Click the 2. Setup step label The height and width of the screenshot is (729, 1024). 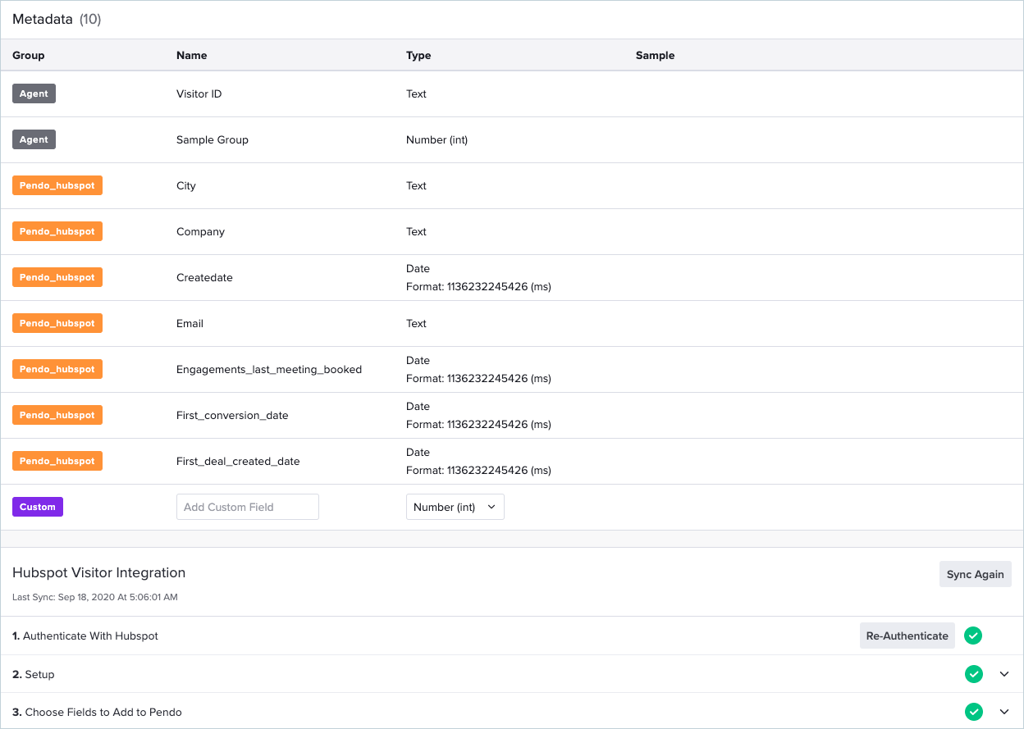[x=34, y=674]
